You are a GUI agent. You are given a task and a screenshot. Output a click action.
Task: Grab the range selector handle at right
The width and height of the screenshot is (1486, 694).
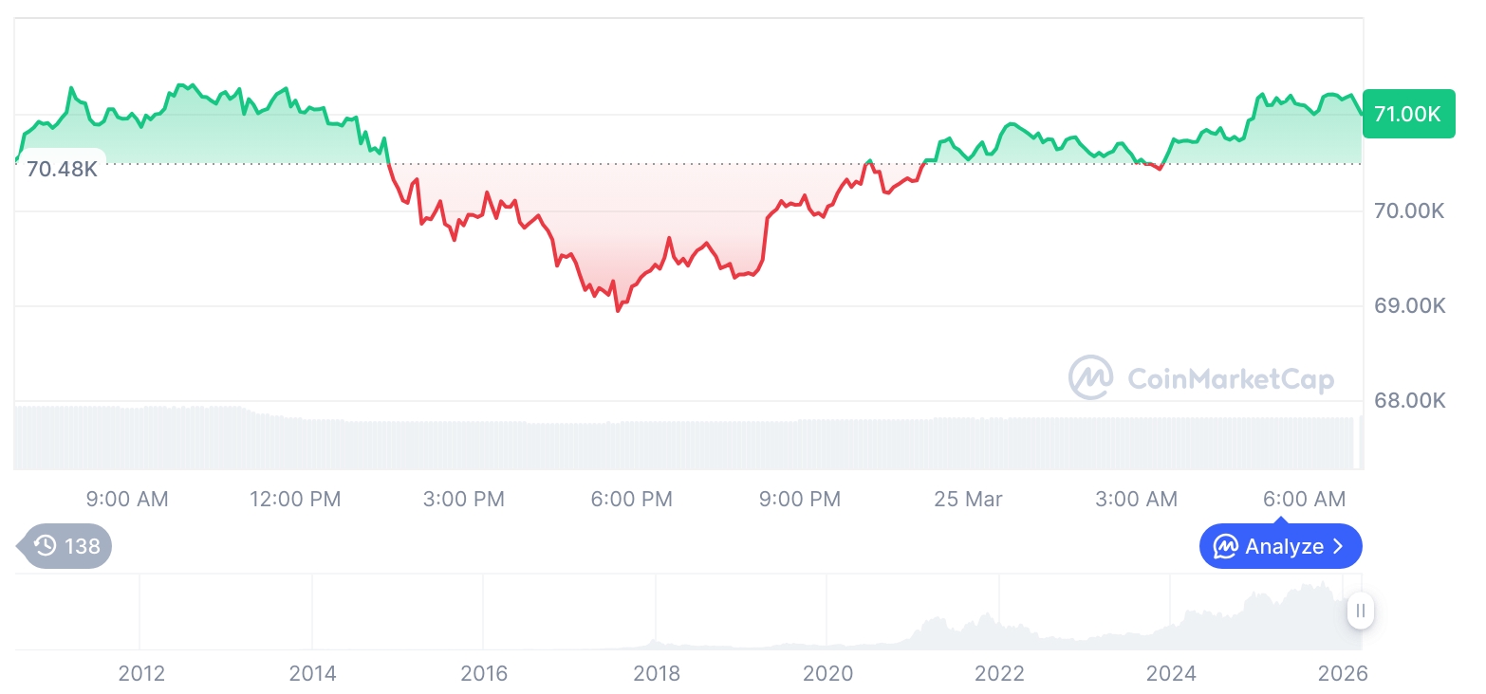(x=1360, y=611)
